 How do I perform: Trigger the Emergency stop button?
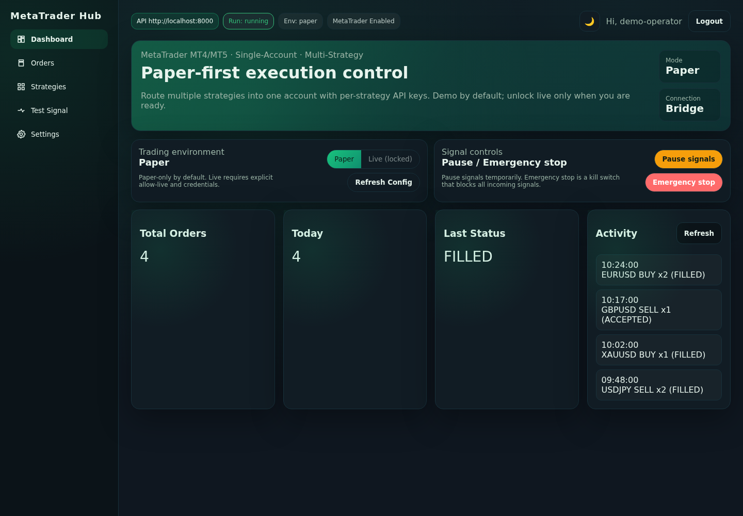684,182
